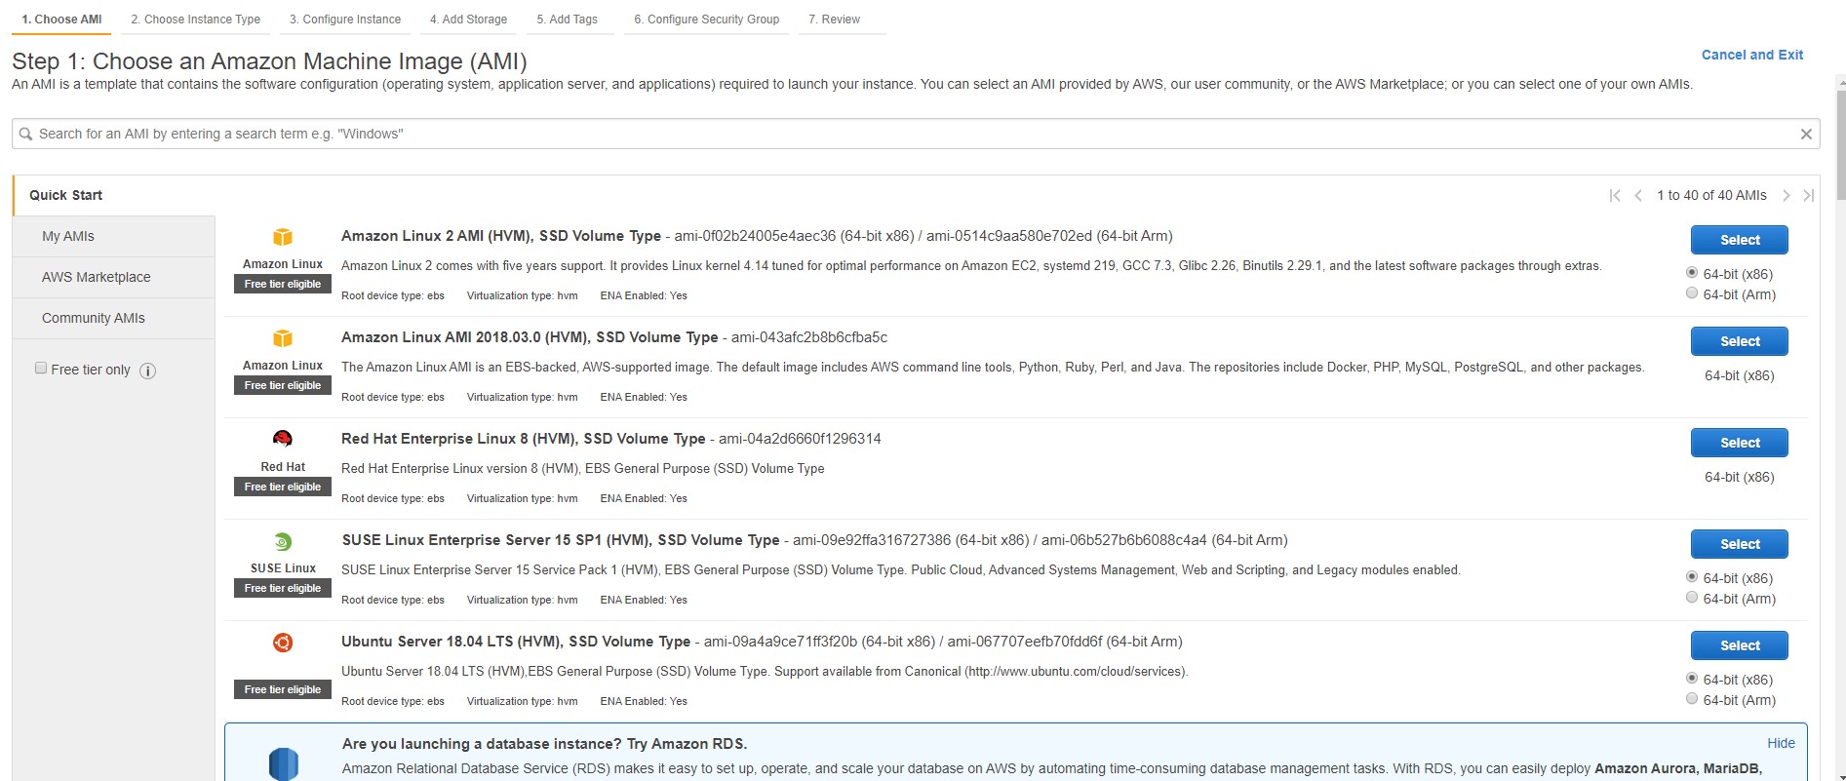Go to the next page of AMIs
The width and height of the screenshot is (1846, 781).
tap(1787, 196)
